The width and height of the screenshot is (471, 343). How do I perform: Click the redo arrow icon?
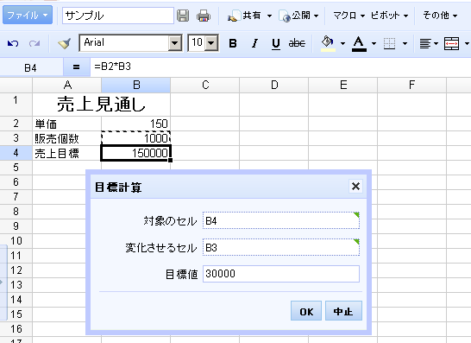pos(35,43)
